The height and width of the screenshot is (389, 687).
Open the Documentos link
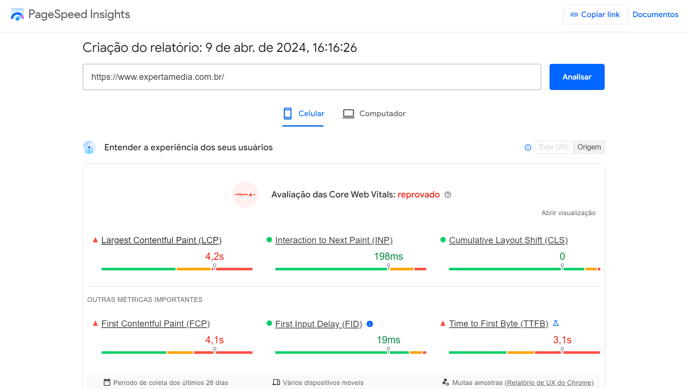655,14
